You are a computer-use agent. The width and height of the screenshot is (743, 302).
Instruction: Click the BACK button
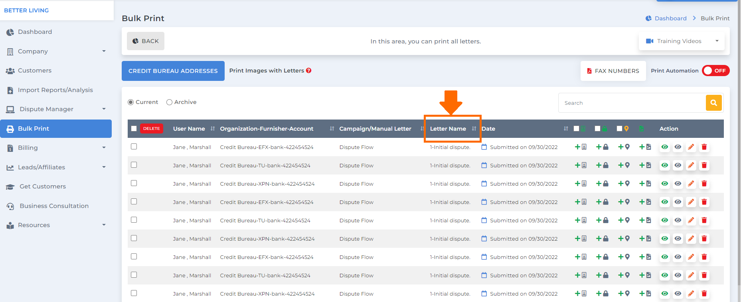click(146, 41)
